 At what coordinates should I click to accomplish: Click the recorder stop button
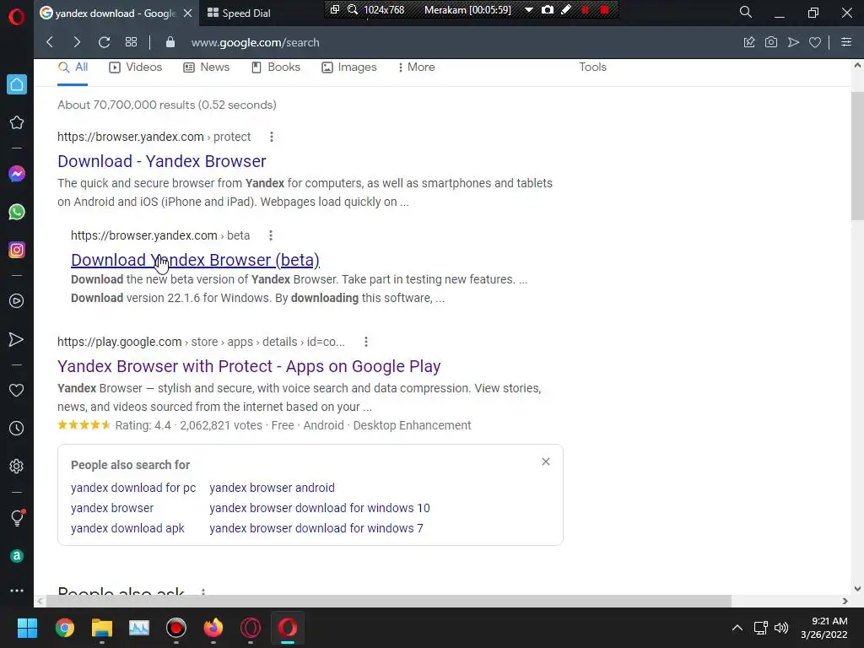[x=604, y=9]
